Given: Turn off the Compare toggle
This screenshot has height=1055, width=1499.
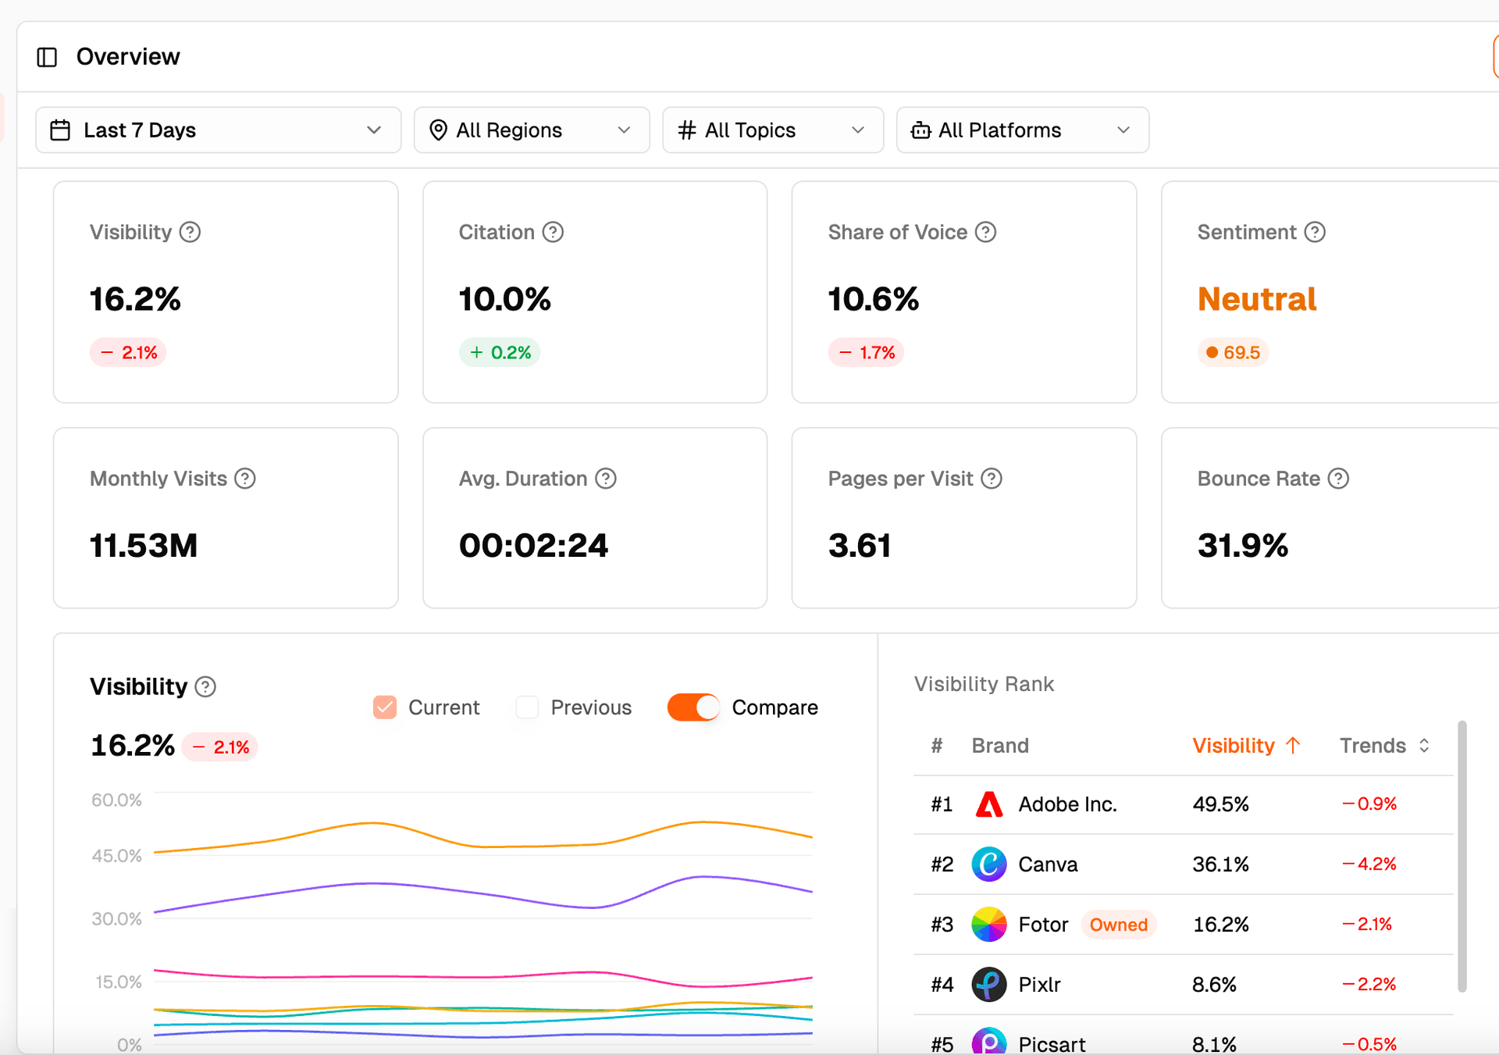Looking at the screenshot, I should tap(693, 707).
